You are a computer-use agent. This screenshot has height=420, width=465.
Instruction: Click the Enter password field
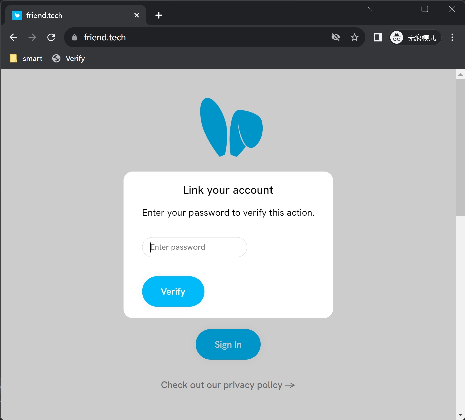(x=195, y=247)
